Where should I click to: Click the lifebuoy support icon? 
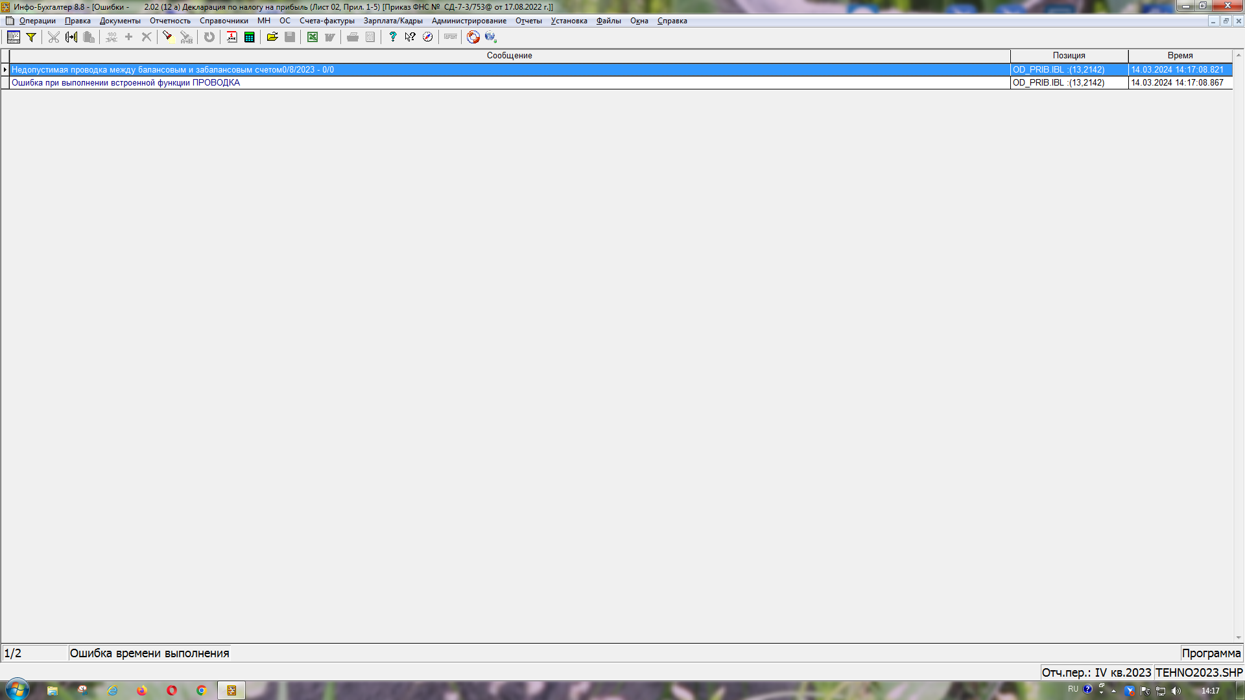pos(473,37)
